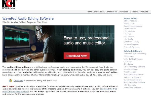Click the WavePad Audio Editing Software heading
The width and height of the screenshot is (151, 98).
tap(28, 18)
